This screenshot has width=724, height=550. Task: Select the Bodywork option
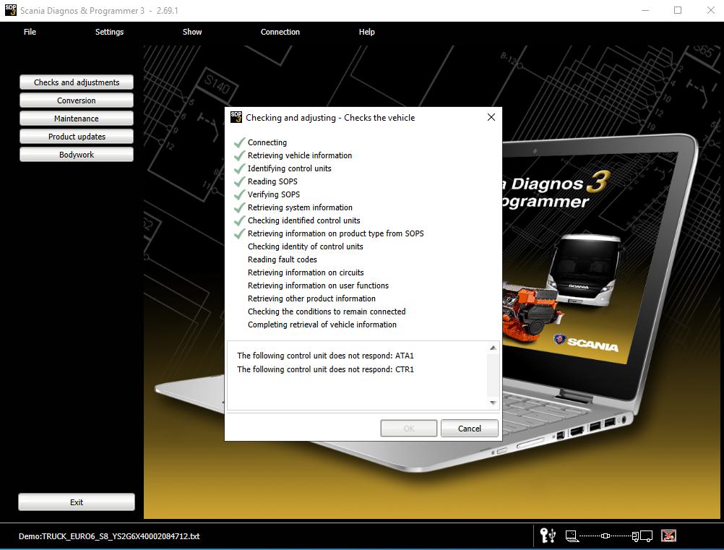(76, 154)
